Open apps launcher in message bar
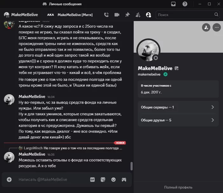Screen dimensions: 223x193 pyautogui.click(x=124, y=180)
